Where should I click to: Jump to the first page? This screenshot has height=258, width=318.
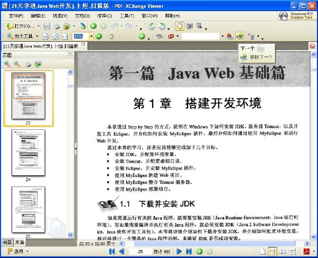coord(112,252)
